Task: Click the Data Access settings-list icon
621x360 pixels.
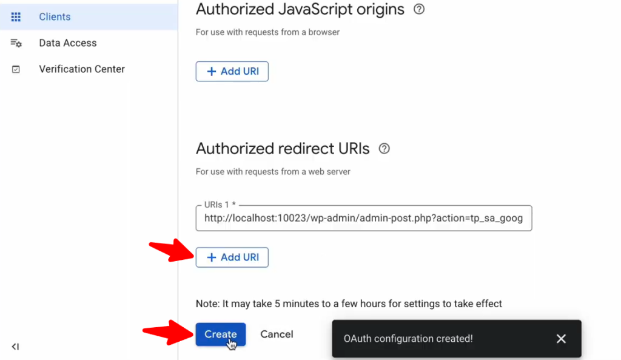Action: tap(16, 43)
